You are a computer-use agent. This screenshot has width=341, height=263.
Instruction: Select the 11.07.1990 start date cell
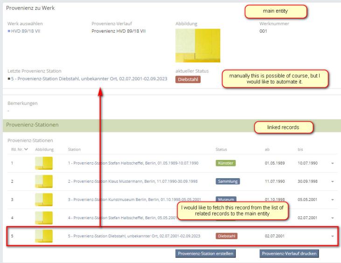tap(275, 181)
